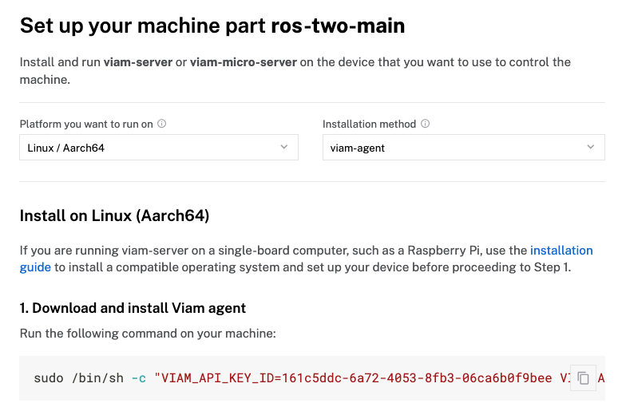Click the bold 'viam-server' word in description
Screen dimensions: 630x415
tap(138, 62)
